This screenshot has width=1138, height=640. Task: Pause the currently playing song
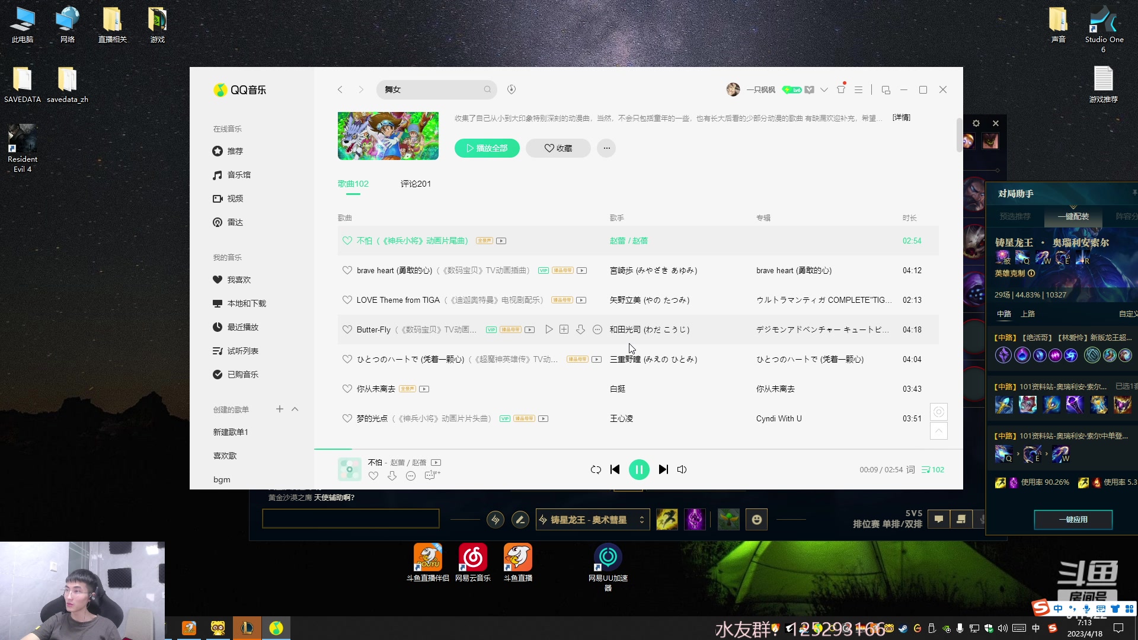click(x=639, y=469)
